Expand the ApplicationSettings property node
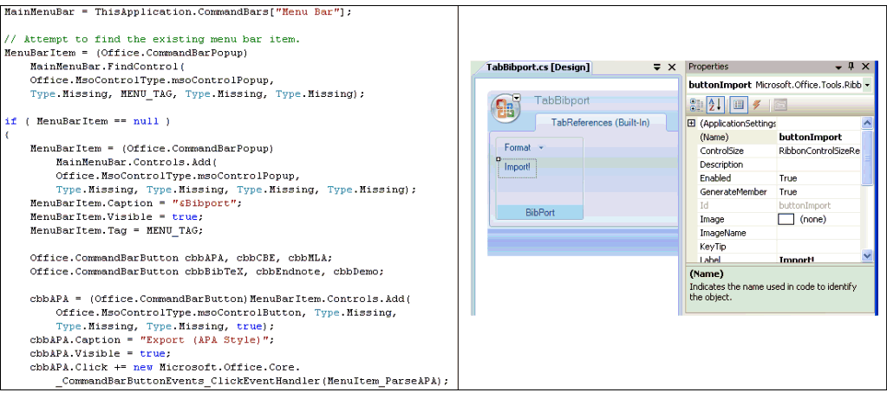 691,124
